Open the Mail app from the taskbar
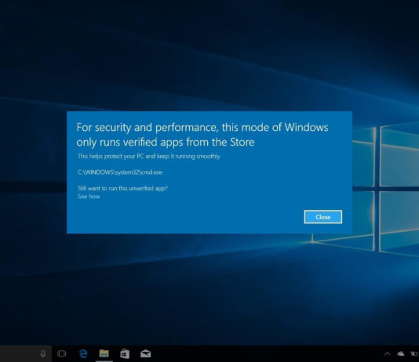The height and width of the screenshot is (362, 419). click(146, 353)
